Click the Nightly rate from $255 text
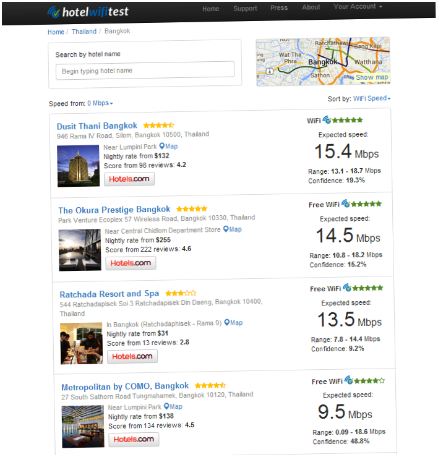This screenshot has width=438, height=457. tap(138, 241)
